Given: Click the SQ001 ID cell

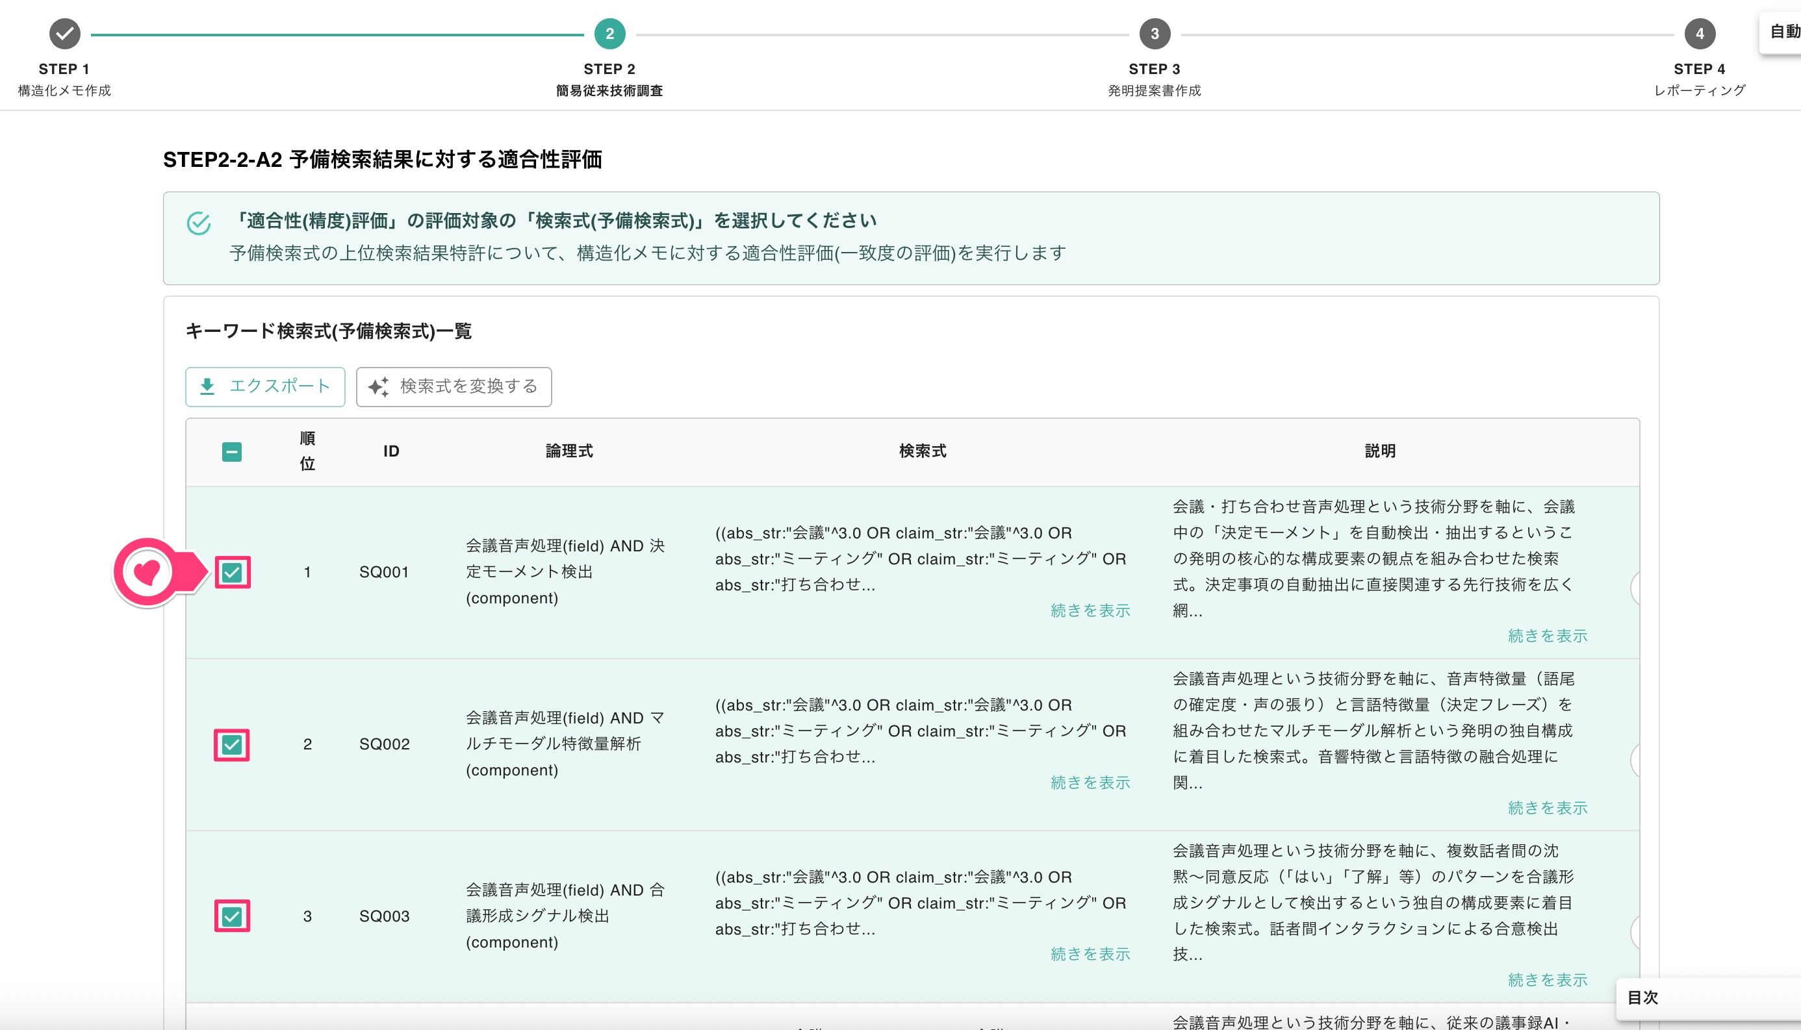Looking at the screenshot, I should [384, 572].
